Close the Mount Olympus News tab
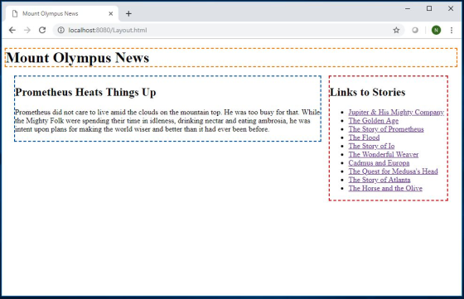 click(111, 13)
